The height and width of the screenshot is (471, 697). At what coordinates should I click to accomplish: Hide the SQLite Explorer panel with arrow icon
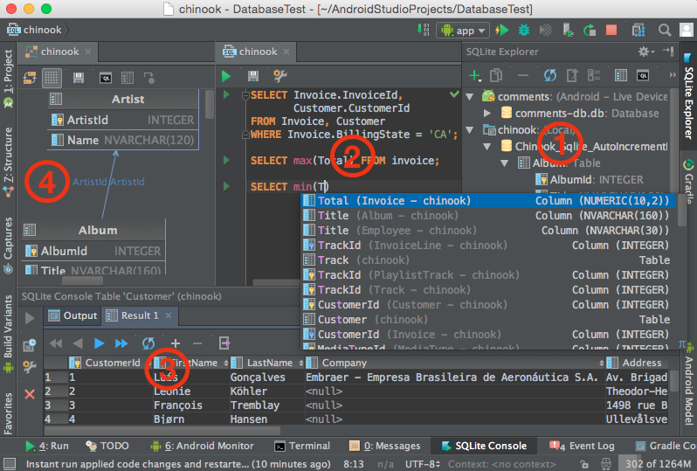tap(668, 52)
